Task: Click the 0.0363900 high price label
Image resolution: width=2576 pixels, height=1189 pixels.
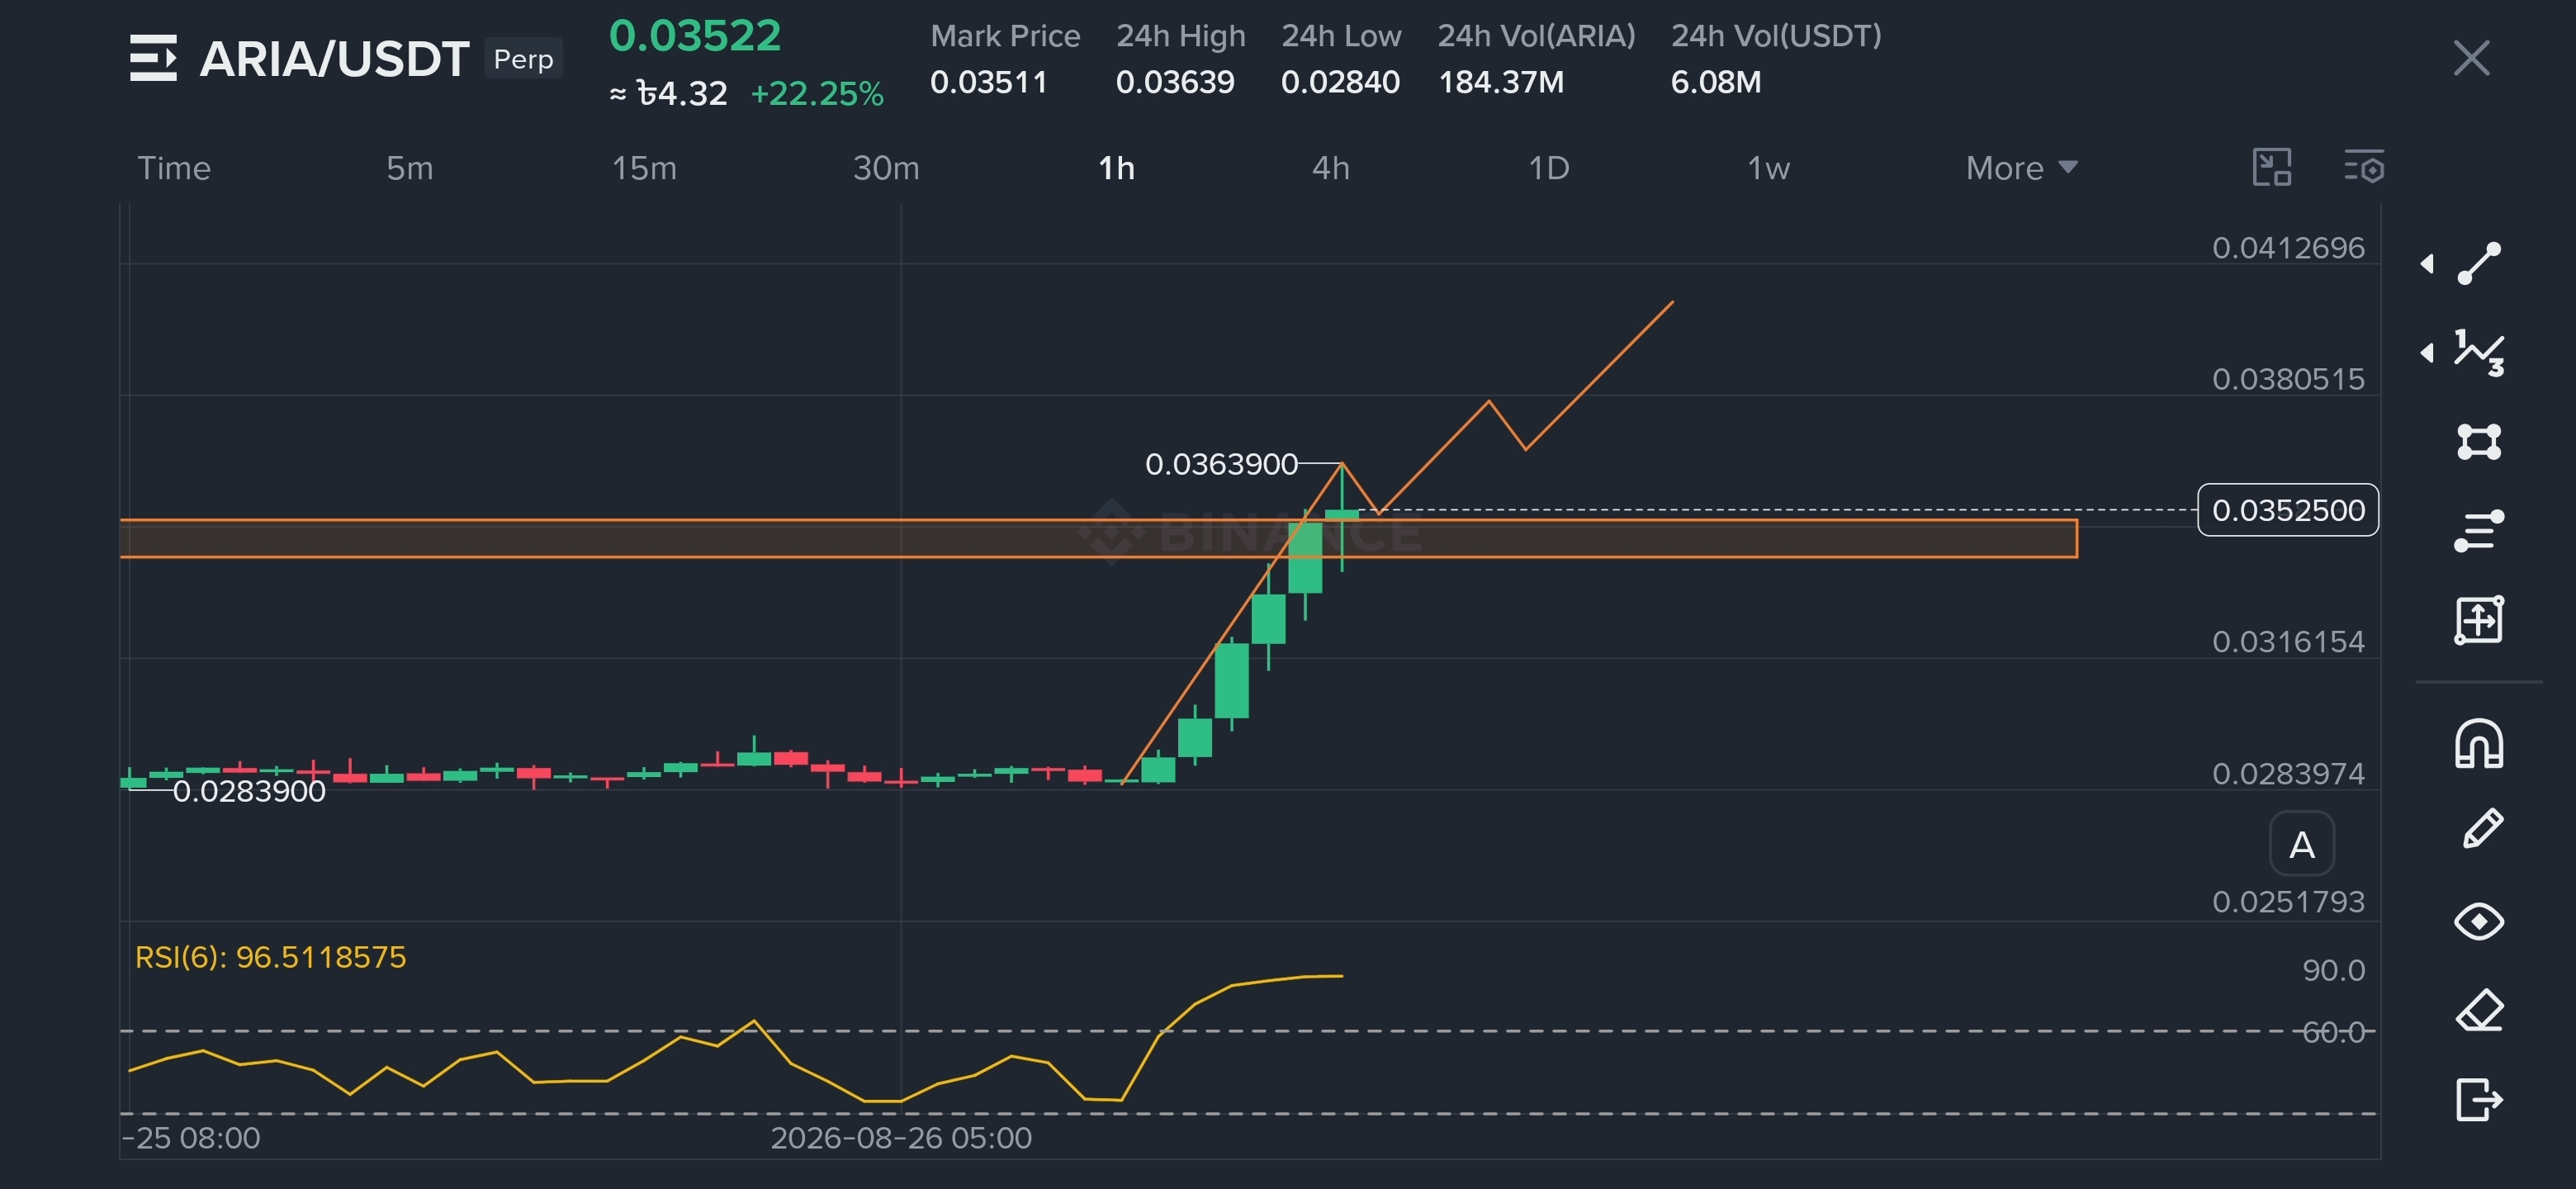Action: (1221, 464)
